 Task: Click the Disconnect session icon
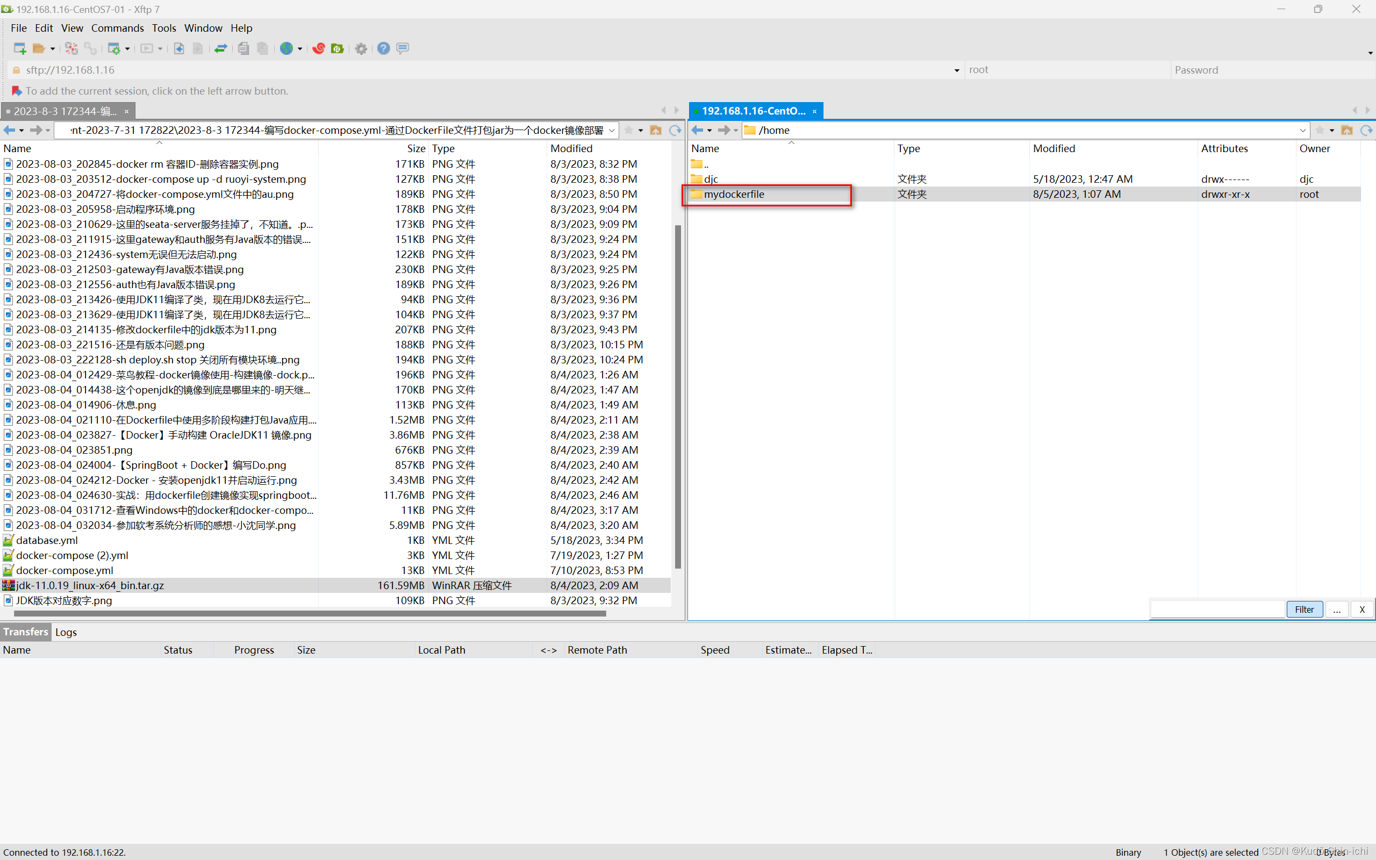click(x=71, y=48)
